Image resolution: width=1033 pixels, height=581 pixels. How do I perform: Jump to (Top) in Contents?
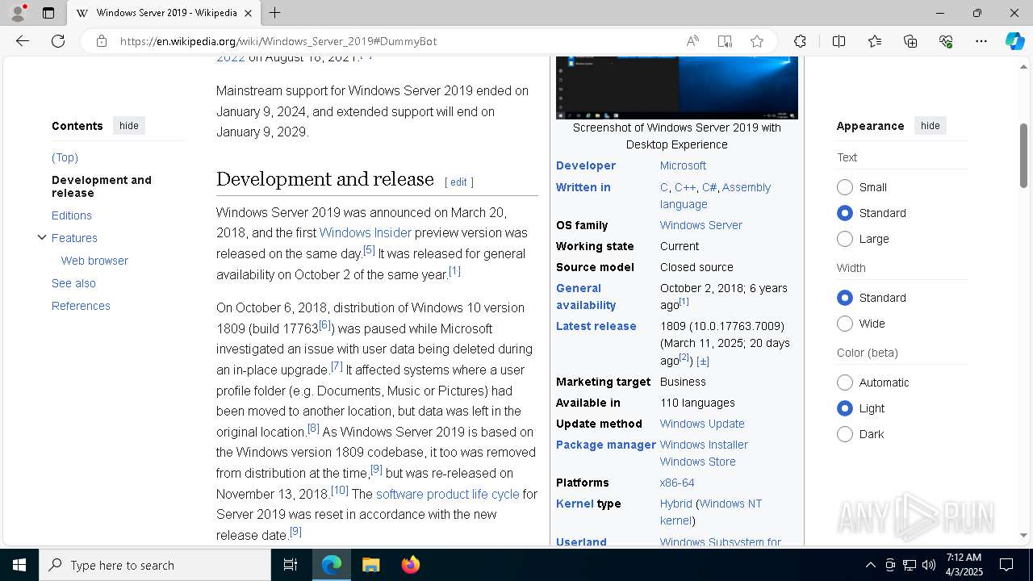(65, 157)
